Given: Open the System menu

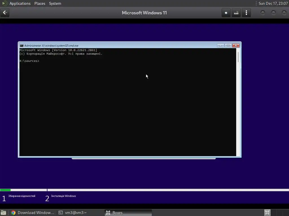Looking at the screenshot, I should (55, 3).
